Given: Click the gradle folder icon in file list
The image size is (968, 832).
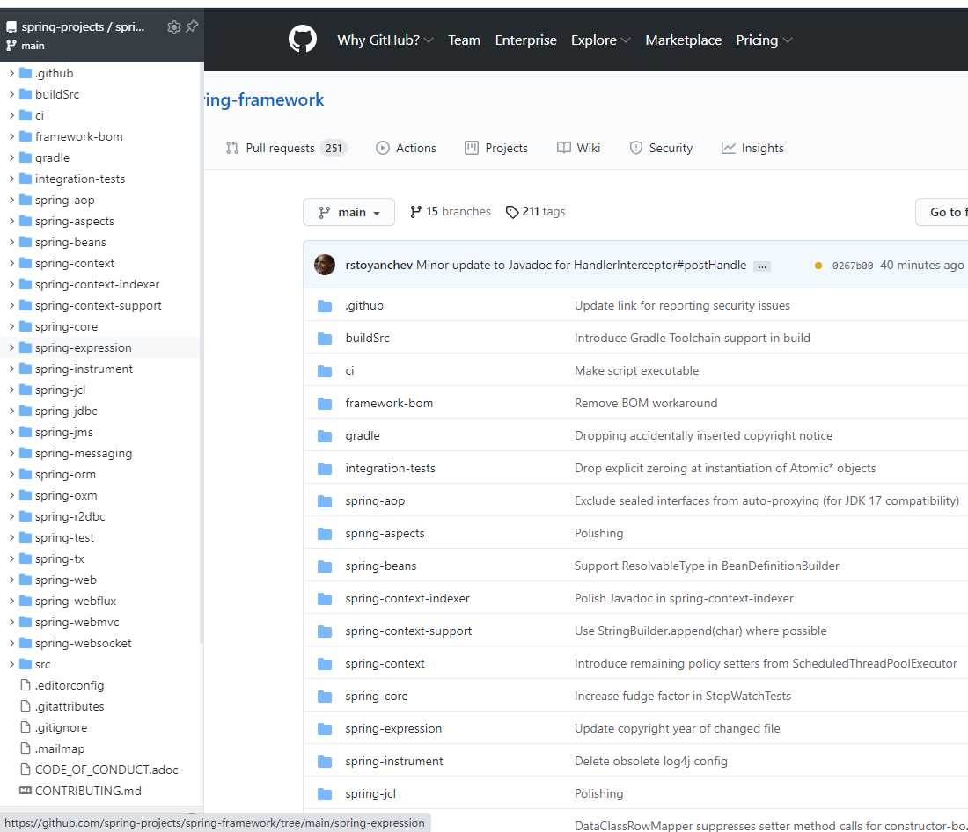Looking at the screenshot, I should coord(325,436).
